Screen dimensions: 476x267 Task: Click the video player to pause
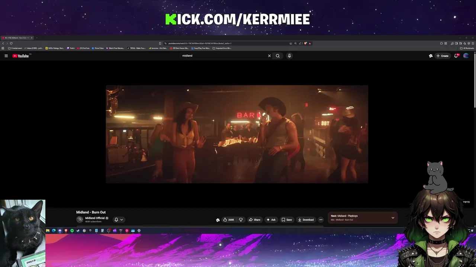tap(237, 134)
